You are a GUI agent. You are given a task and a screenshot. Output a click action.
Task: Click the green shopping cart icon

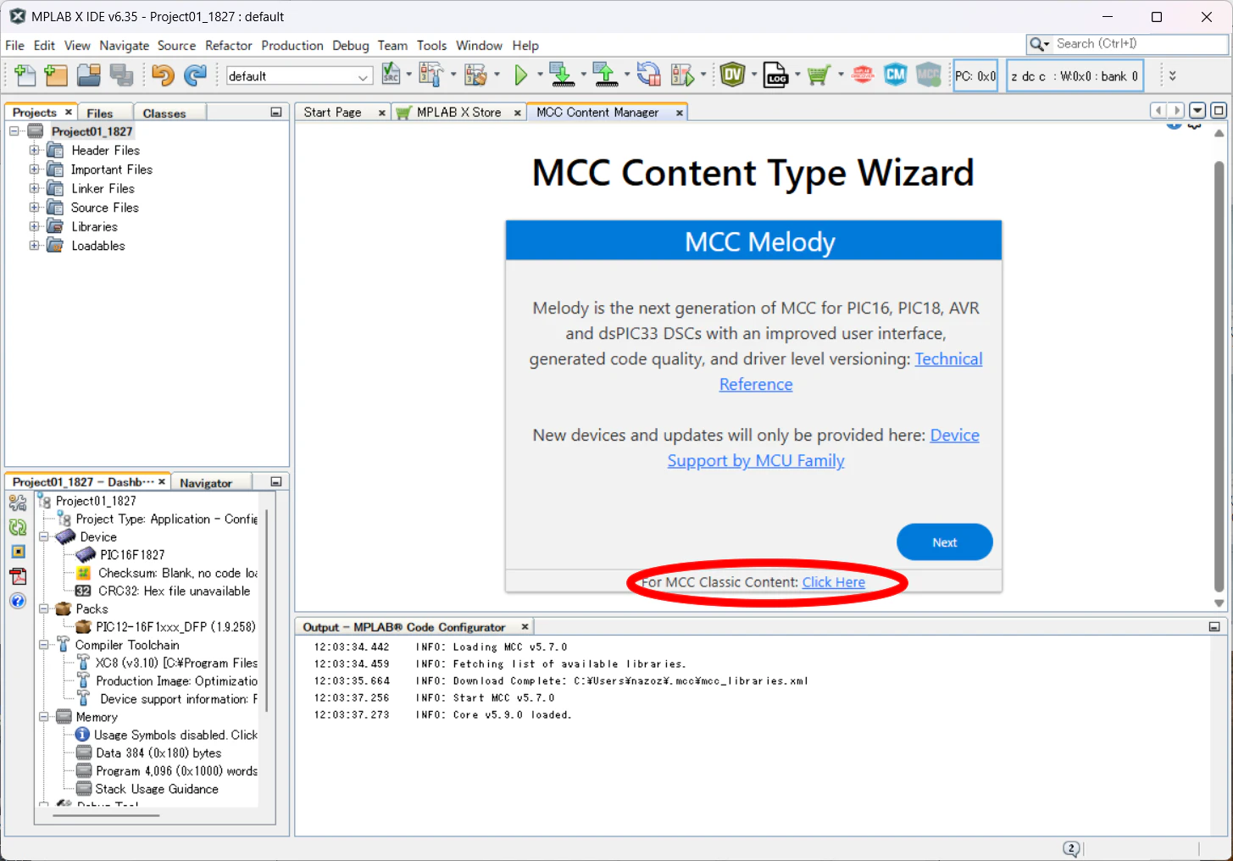click(x=819, y=75)
